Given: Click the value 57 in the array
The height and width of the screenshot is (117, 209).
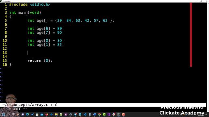Looking at the screenshot, I should [x=96, y=20].
